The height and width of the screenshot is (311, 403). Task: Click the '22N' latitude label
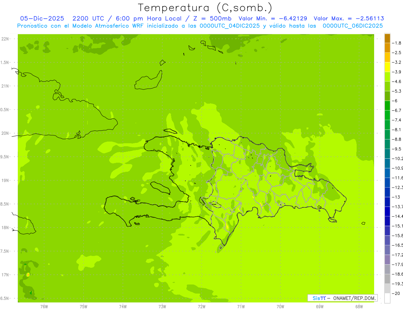coord(5,39)
